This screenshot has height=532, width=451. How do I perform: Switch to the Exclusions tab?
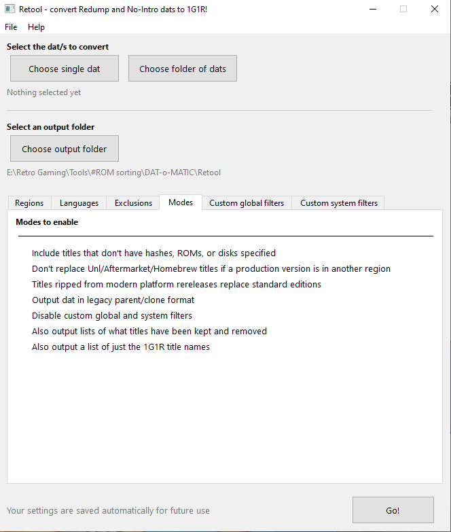pyautogui.click(x=133, y=203)
